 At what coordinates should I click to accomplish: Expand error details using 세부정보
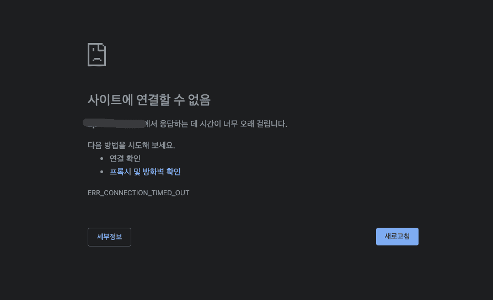click(109, 237)
